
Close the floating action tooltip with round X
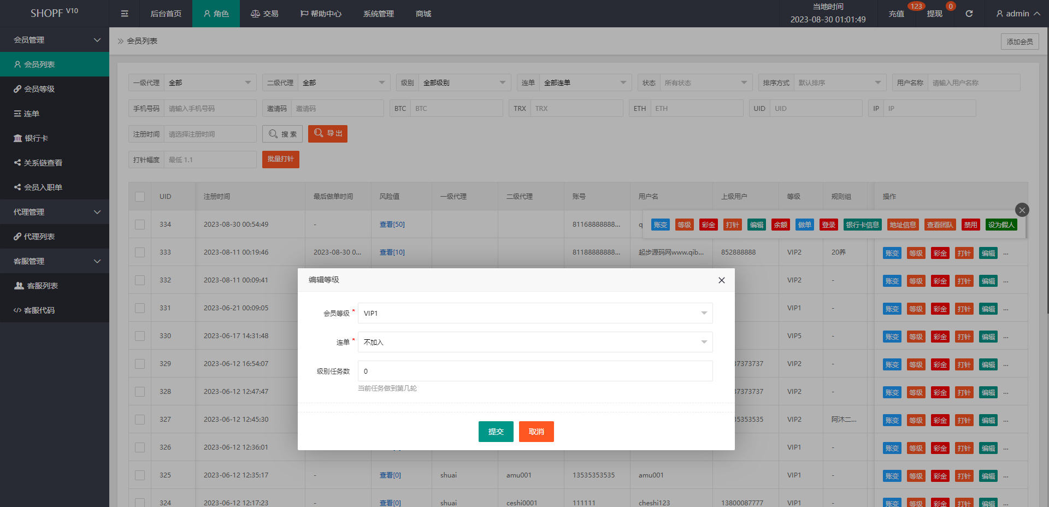click(x=1022, y=210)
